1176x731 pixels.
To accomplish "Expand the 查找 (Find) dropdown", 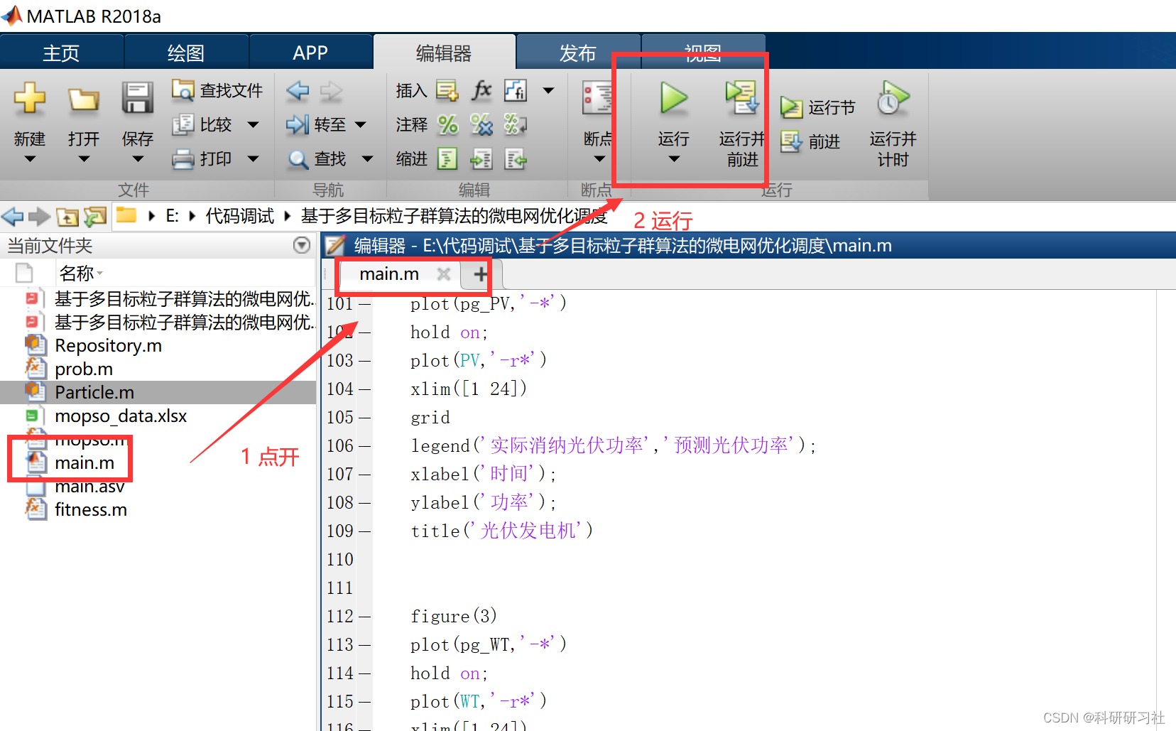I will point(367,158).
